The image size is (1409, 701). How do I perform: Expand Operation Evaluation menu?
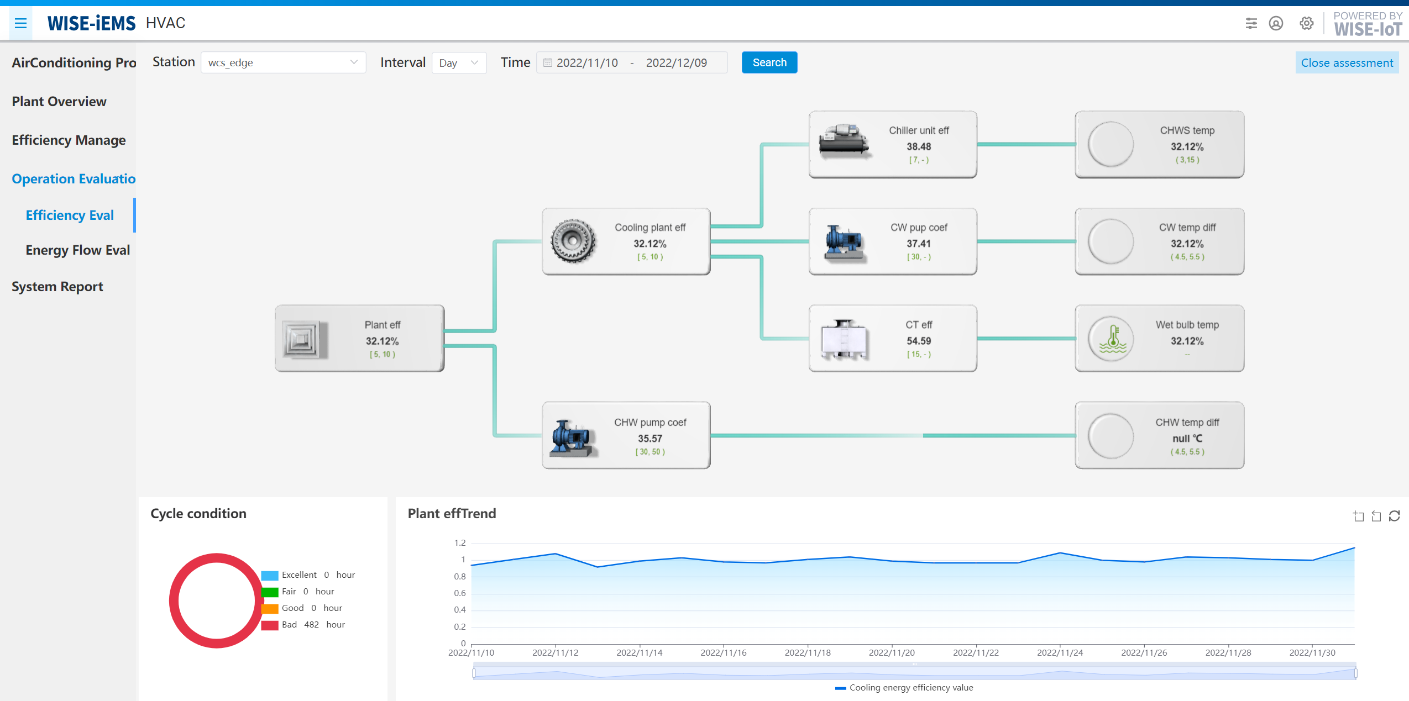(74, 179)
